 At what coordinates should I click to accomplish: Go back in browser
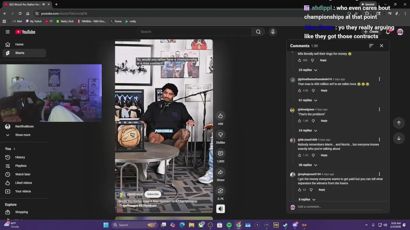[4, 13]
